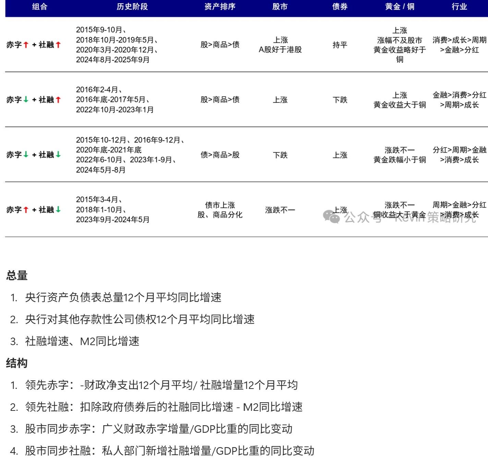Click green down arrow after 社融 in last row

tap(58, 210)
